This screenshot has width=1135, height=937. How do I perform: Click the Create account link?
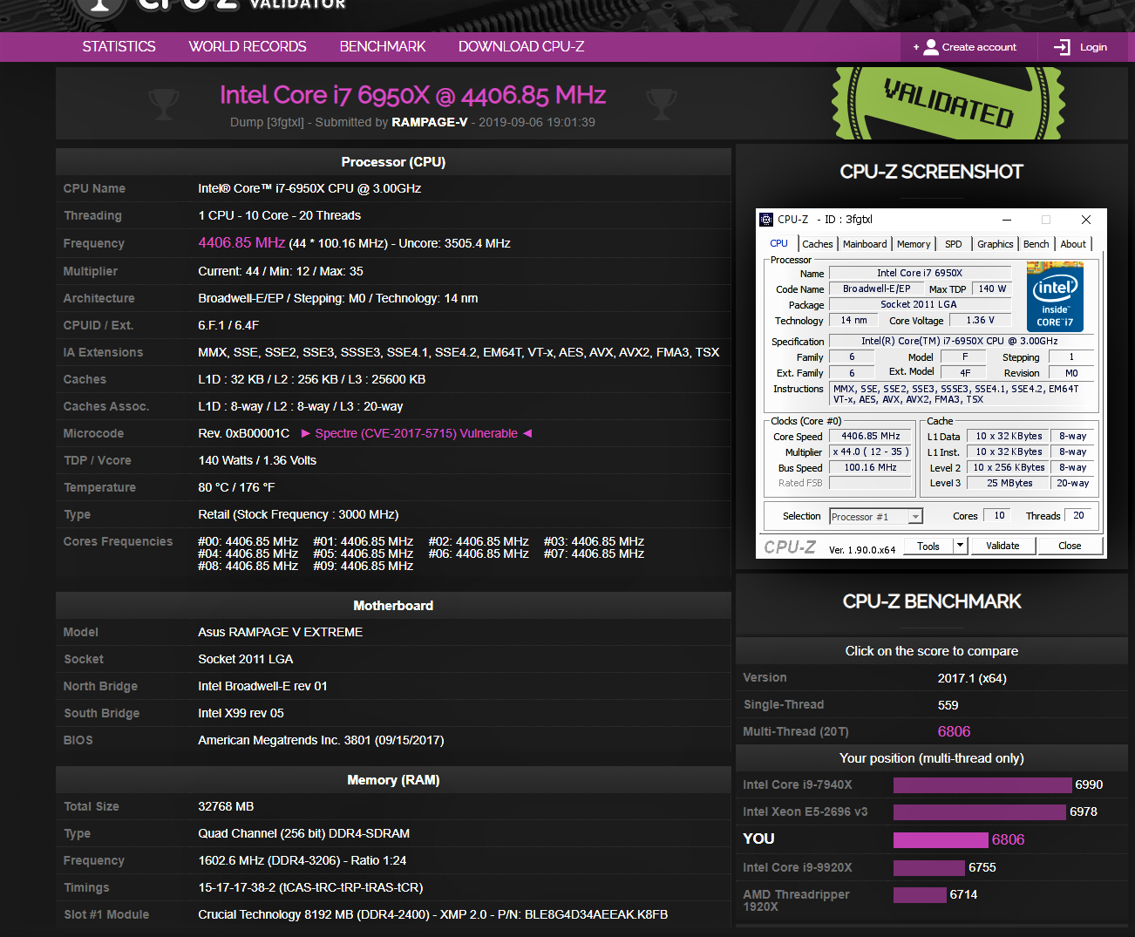pos(979,47)
